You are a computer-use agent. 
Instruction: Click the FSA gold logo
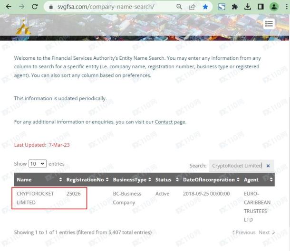point(23,28)
